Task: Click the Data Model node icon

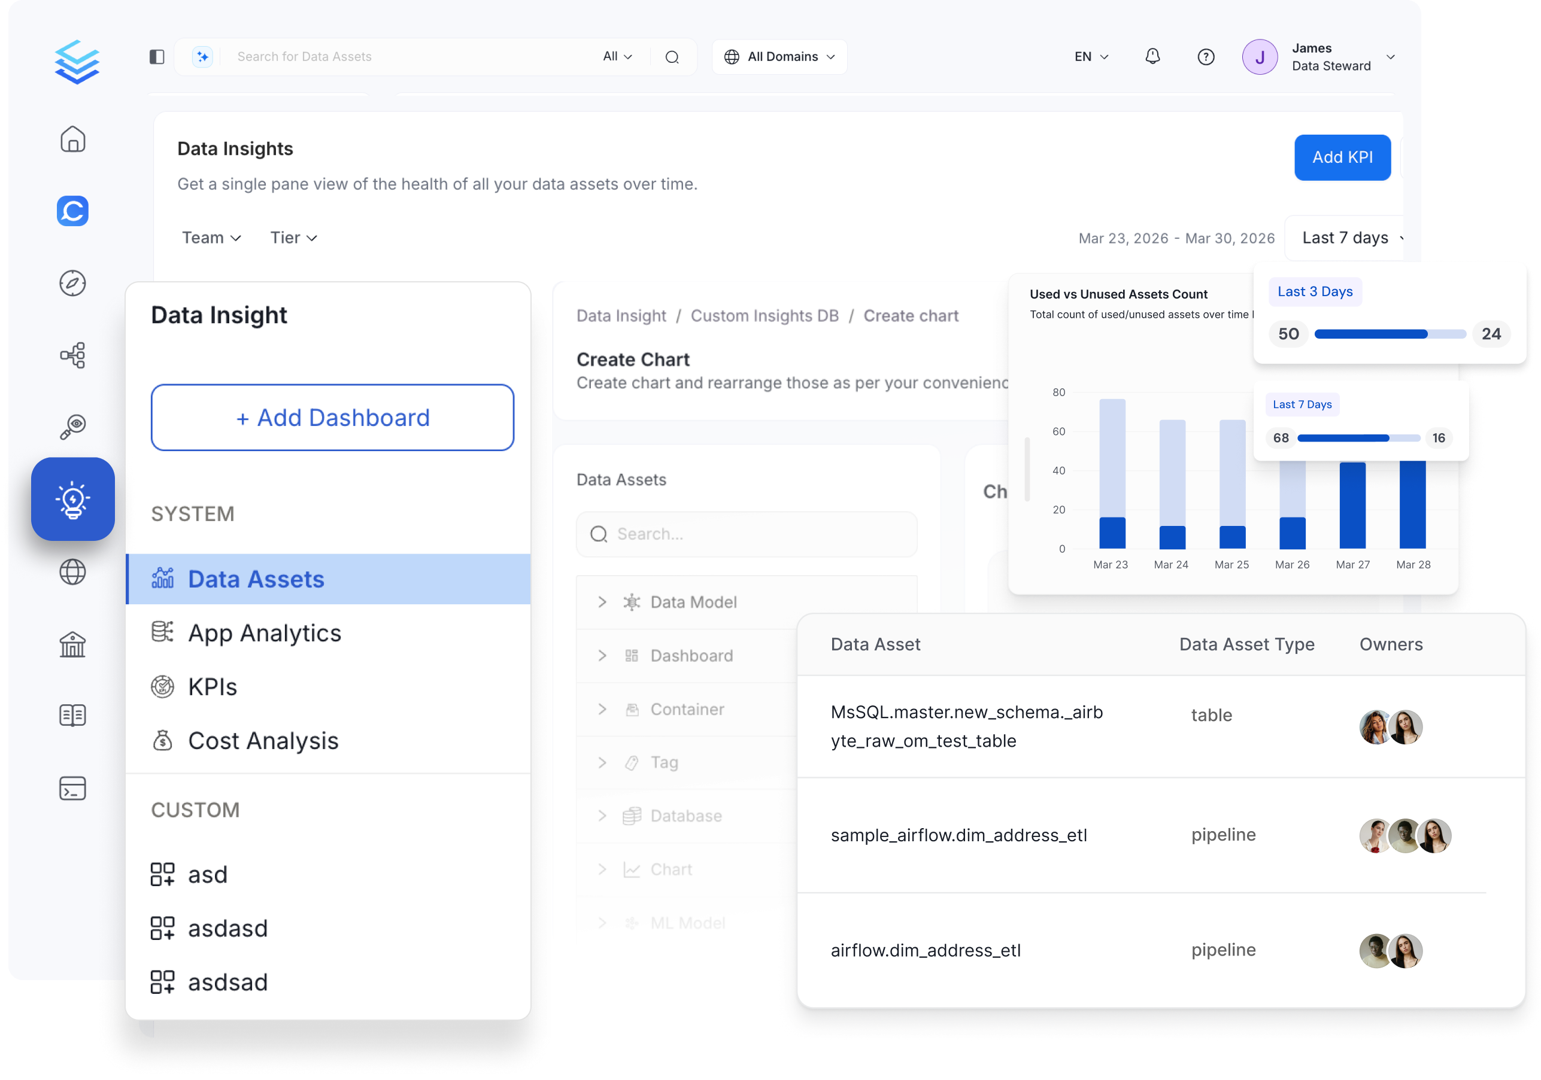Action: tap(632, 602)
